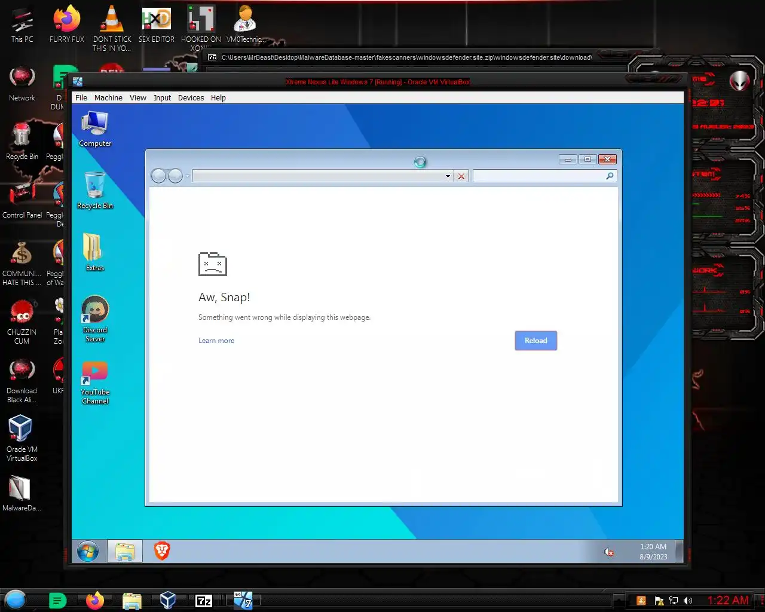Click the host volume tray icon
The height and width of the screenshot is (612, 765).
tap(688, 601)
